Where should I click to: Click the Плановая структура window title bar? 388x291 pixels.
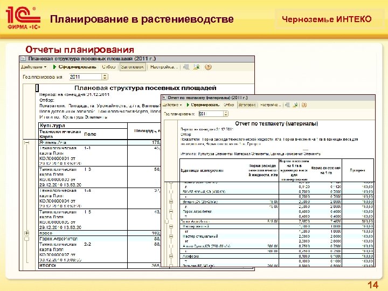(137, 59)
